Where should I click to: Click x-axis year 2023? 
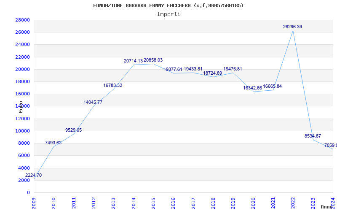313,203
